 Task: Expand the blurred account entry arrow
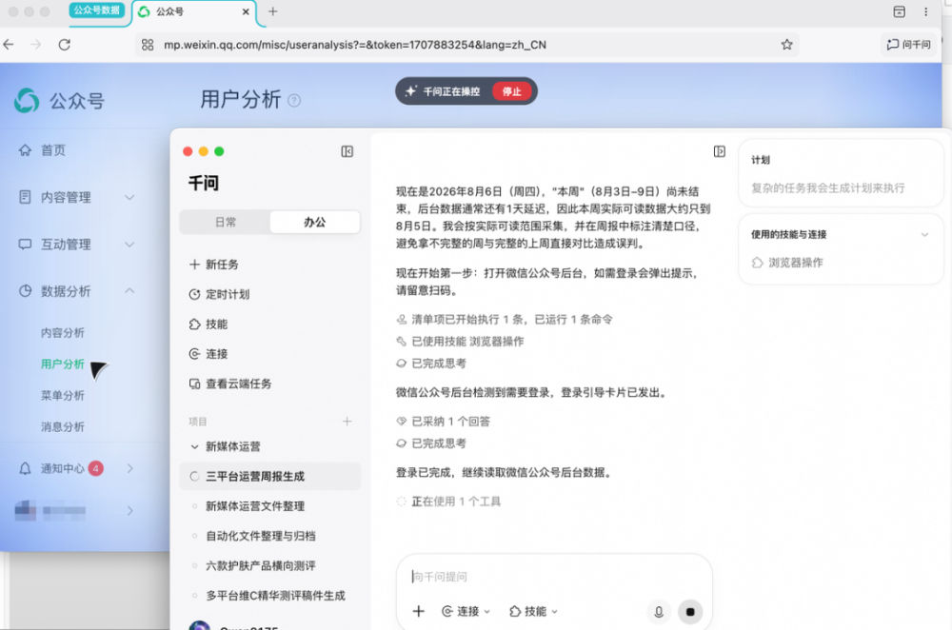coord(129,511)
